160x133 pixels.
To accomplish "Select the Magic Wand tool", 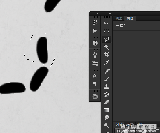I will 107,47.
